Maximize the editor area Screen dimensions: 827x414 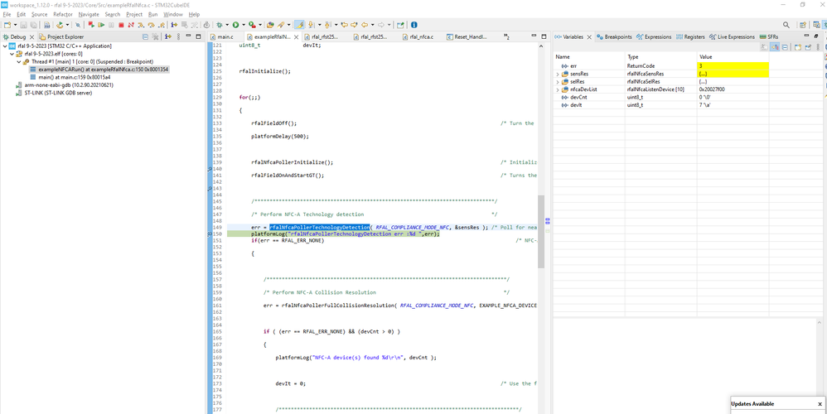pos(544,36)
